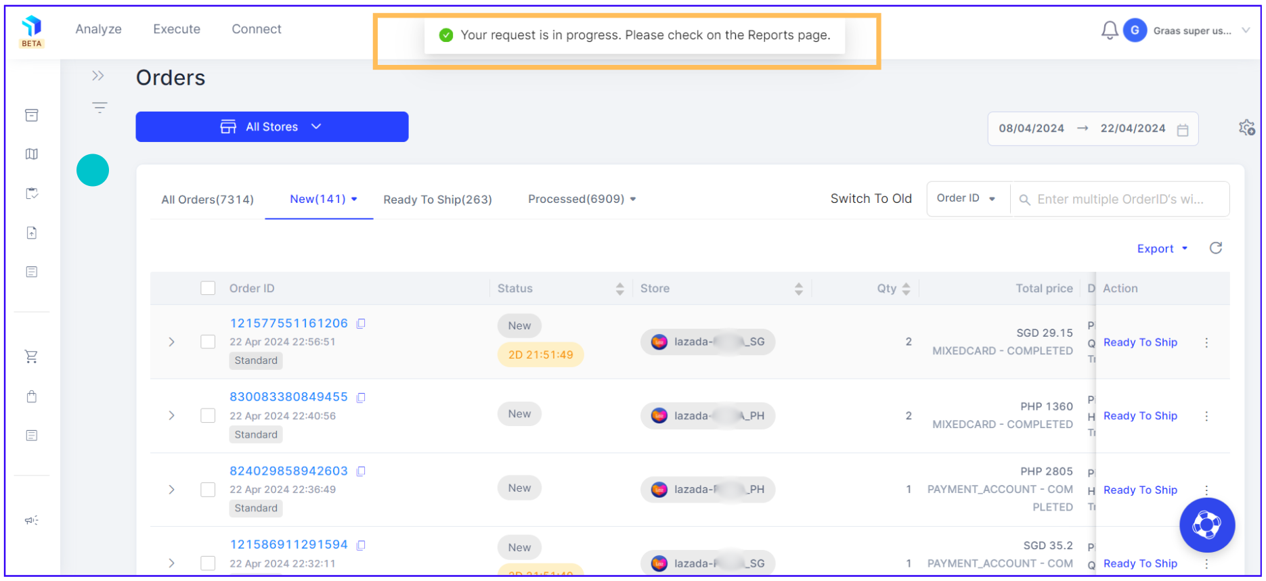Refresh the orders list
The image size is (1266, 581).
pos(1216,248)
